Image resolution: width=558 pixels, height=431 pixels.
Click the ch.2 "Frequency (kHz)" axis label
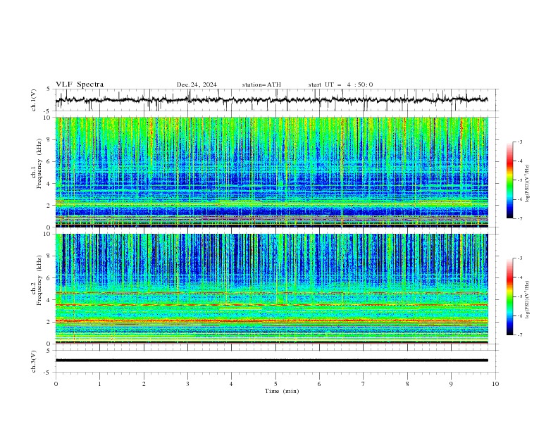[39, 280]
